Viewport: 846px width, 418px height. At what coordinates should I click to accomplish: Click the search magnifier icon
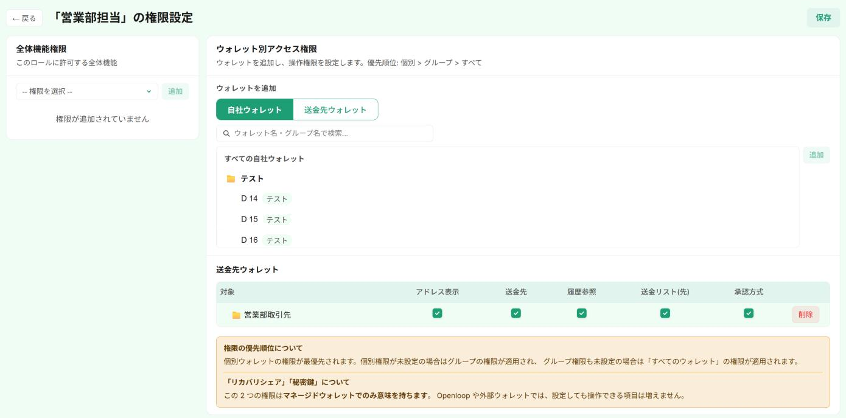pos(226,133)
